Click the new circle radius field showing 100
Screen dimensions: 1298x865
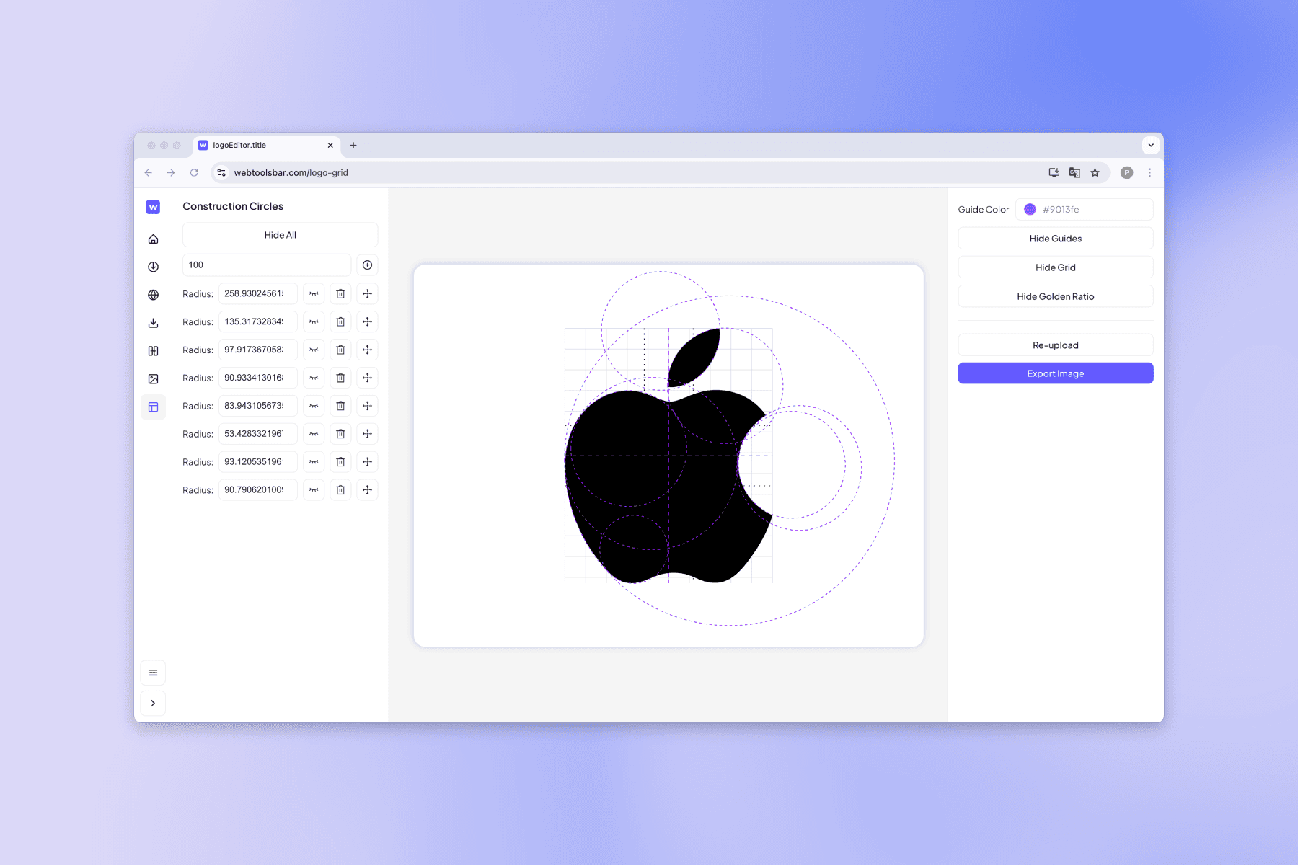click(x=267, y=265)
